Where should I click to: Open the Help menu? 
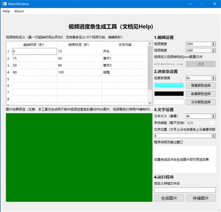tap(6, 11)
